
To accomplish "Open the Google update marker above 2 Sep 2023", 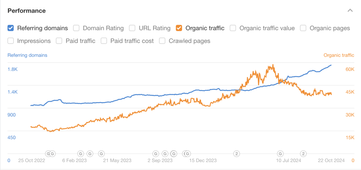I will (x=156, y=154).
